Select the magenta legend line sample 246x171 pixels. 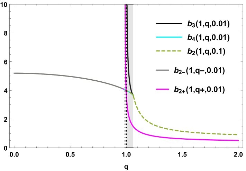[x=162, y=89]
